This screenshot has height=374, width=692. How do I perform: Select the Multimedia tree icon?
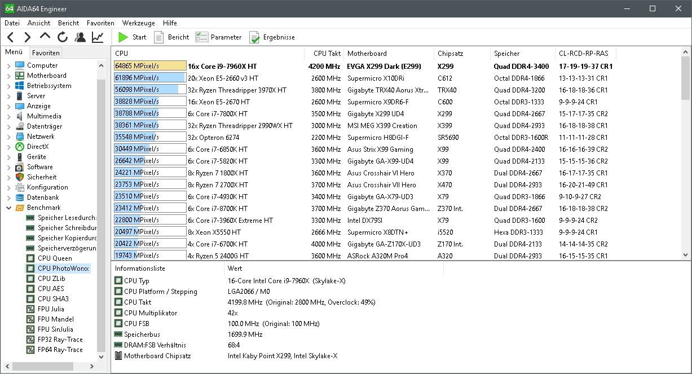[20, 116]
